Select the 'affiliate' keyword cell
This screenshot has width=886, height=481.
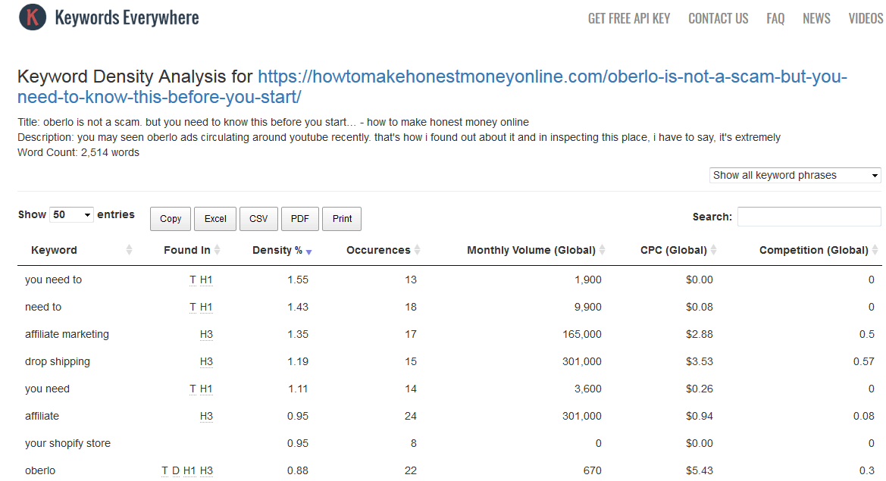click(x=42, y=416)
